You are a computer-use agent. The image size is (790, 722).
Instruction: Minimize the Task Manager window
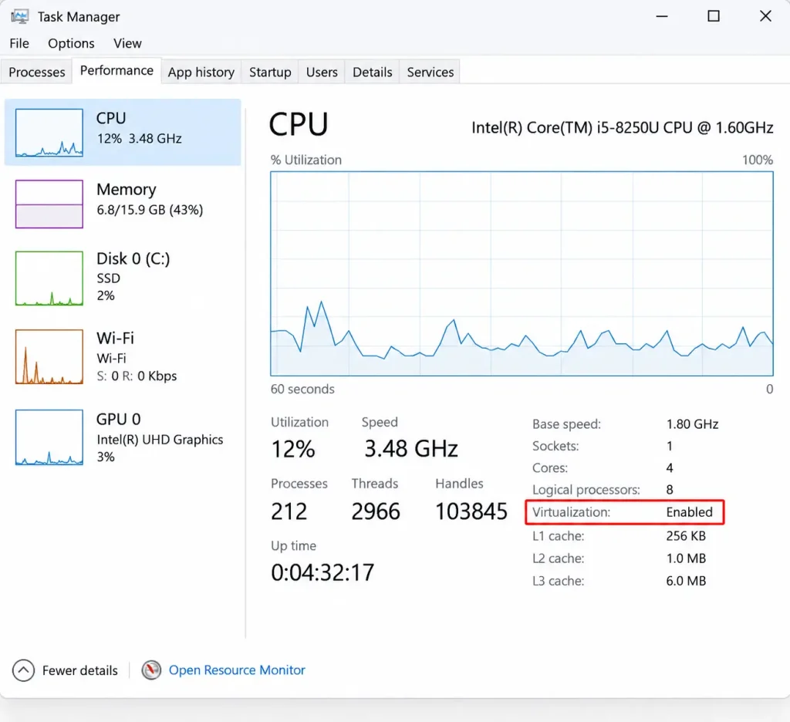pos(661,16)
